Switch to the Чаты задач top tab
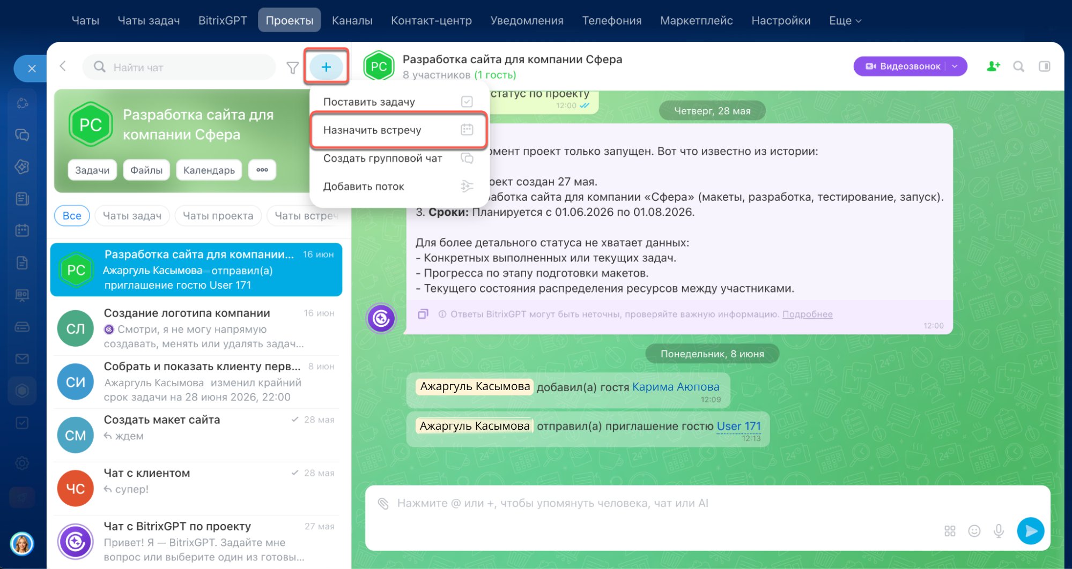The width and height of the screenshot is (1072, 569). (x=149, y=20)
